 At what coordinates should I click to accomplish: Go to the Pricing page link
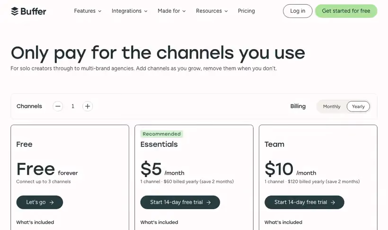(x=246, y=11)
